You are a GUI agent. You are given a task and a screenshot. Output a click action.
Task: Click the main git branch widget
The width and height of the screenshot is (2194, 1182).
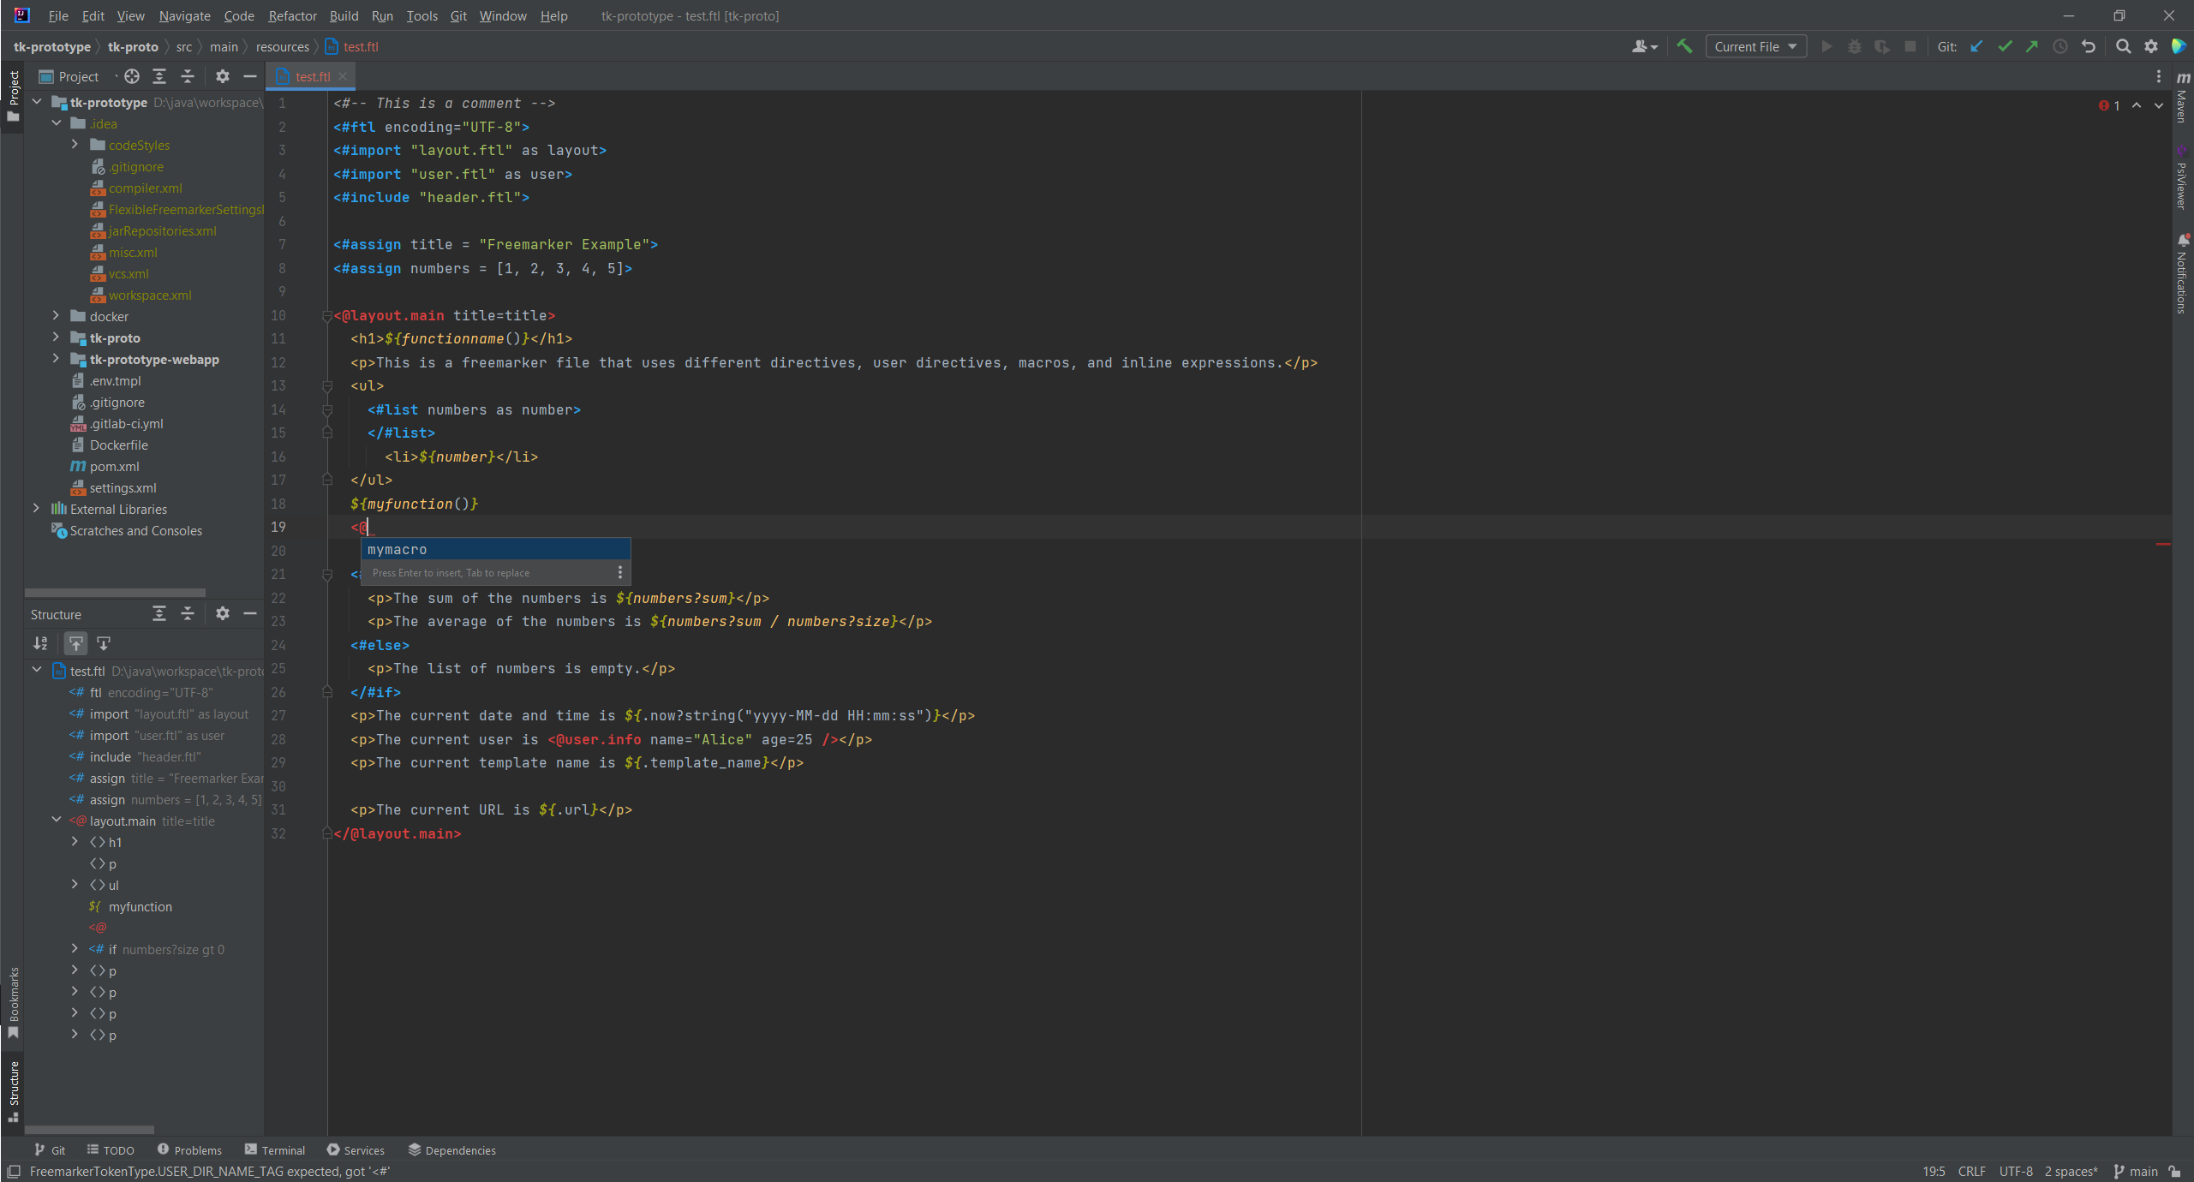[2137, 1171]
